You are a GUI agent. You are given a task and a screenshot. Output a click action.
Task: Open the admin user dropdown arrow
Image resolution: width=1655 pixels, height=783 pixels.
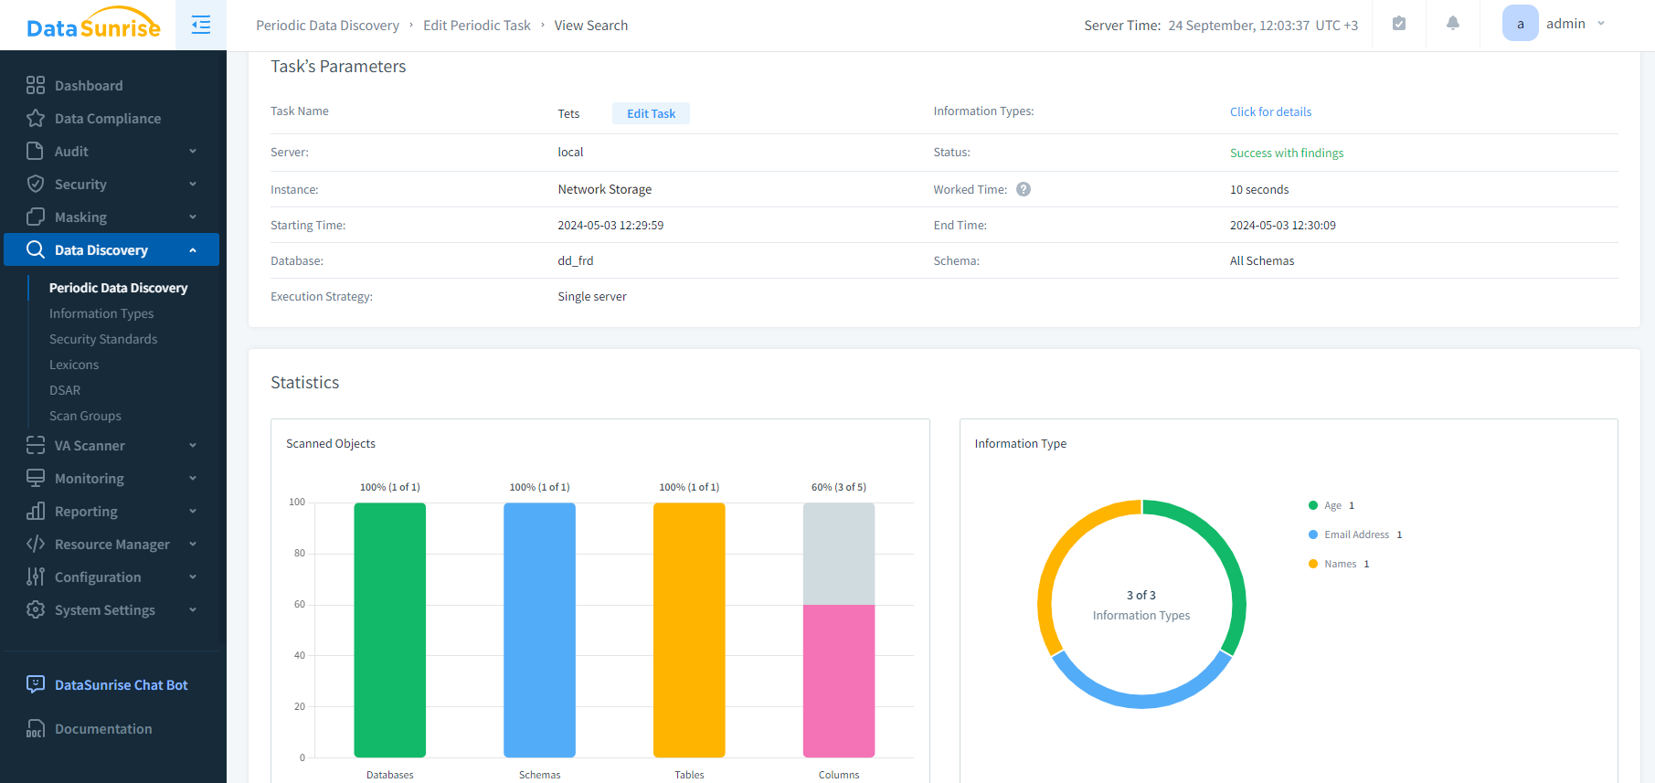[x=1601, y=24]
